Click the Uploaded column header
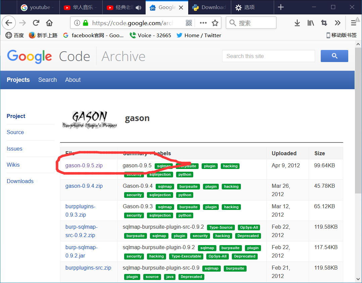Viewport: 362px width, 283px height. (284, 153)
